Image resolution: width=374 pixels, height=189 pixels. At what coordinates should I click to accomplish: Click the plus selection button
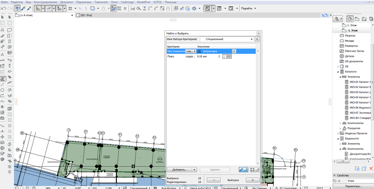pos(253,180)
